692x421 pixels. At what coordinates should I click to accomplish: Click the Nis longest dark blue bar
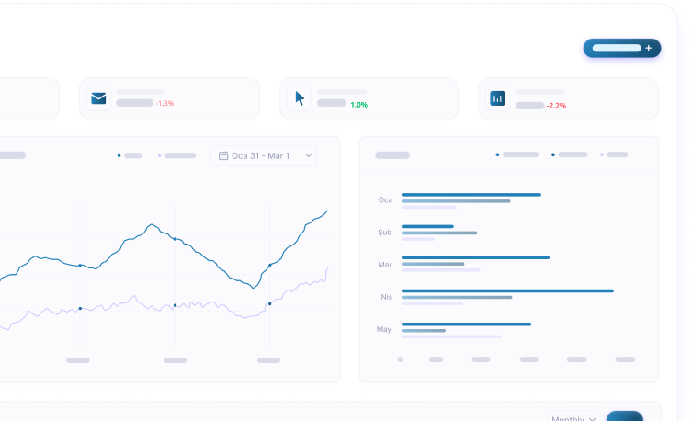507,291
